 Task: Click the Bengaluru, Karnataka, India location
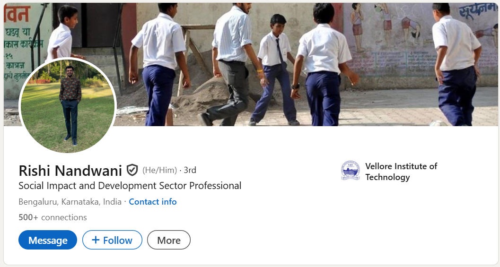coord(70,202)
